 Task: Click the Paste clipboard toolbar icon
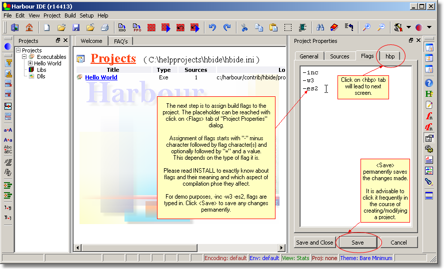273,27
